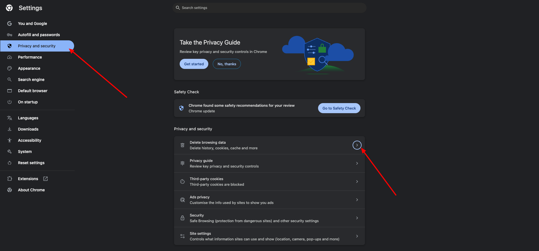Go to Autofill and passwords section

pos(37,35)
